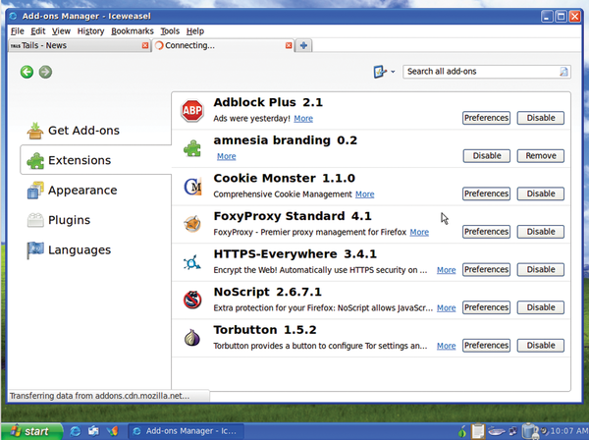Disable the Adblock Plus extension
The width and height of the screenshot is (589, 440).
point(540,118)
